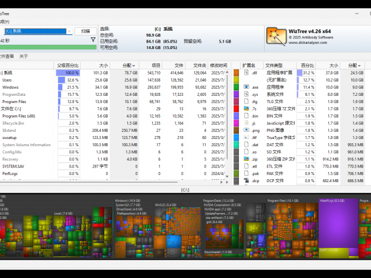
Task: Sort tree by 修改时间 column header
Action: [x=219, y=66]
